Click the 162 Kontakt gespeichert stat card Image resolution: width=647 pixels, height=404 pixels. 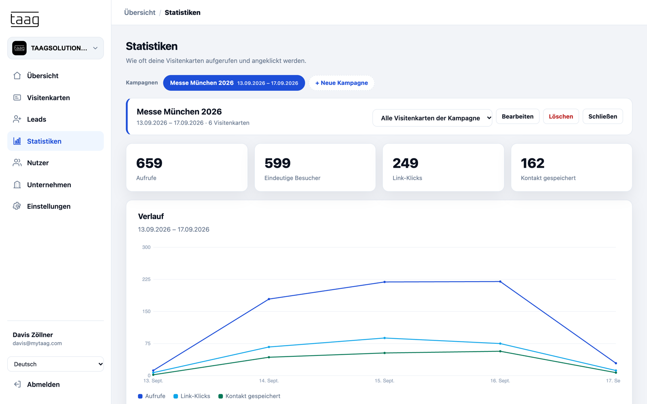(x=571, y=167)
